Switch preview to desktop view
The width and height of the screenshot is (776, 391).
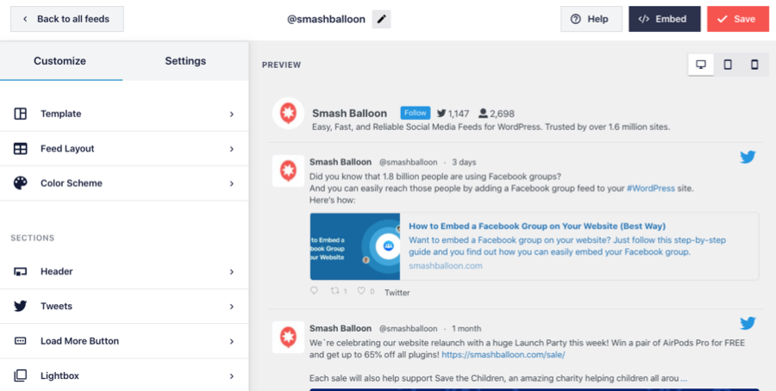(701, 65)
